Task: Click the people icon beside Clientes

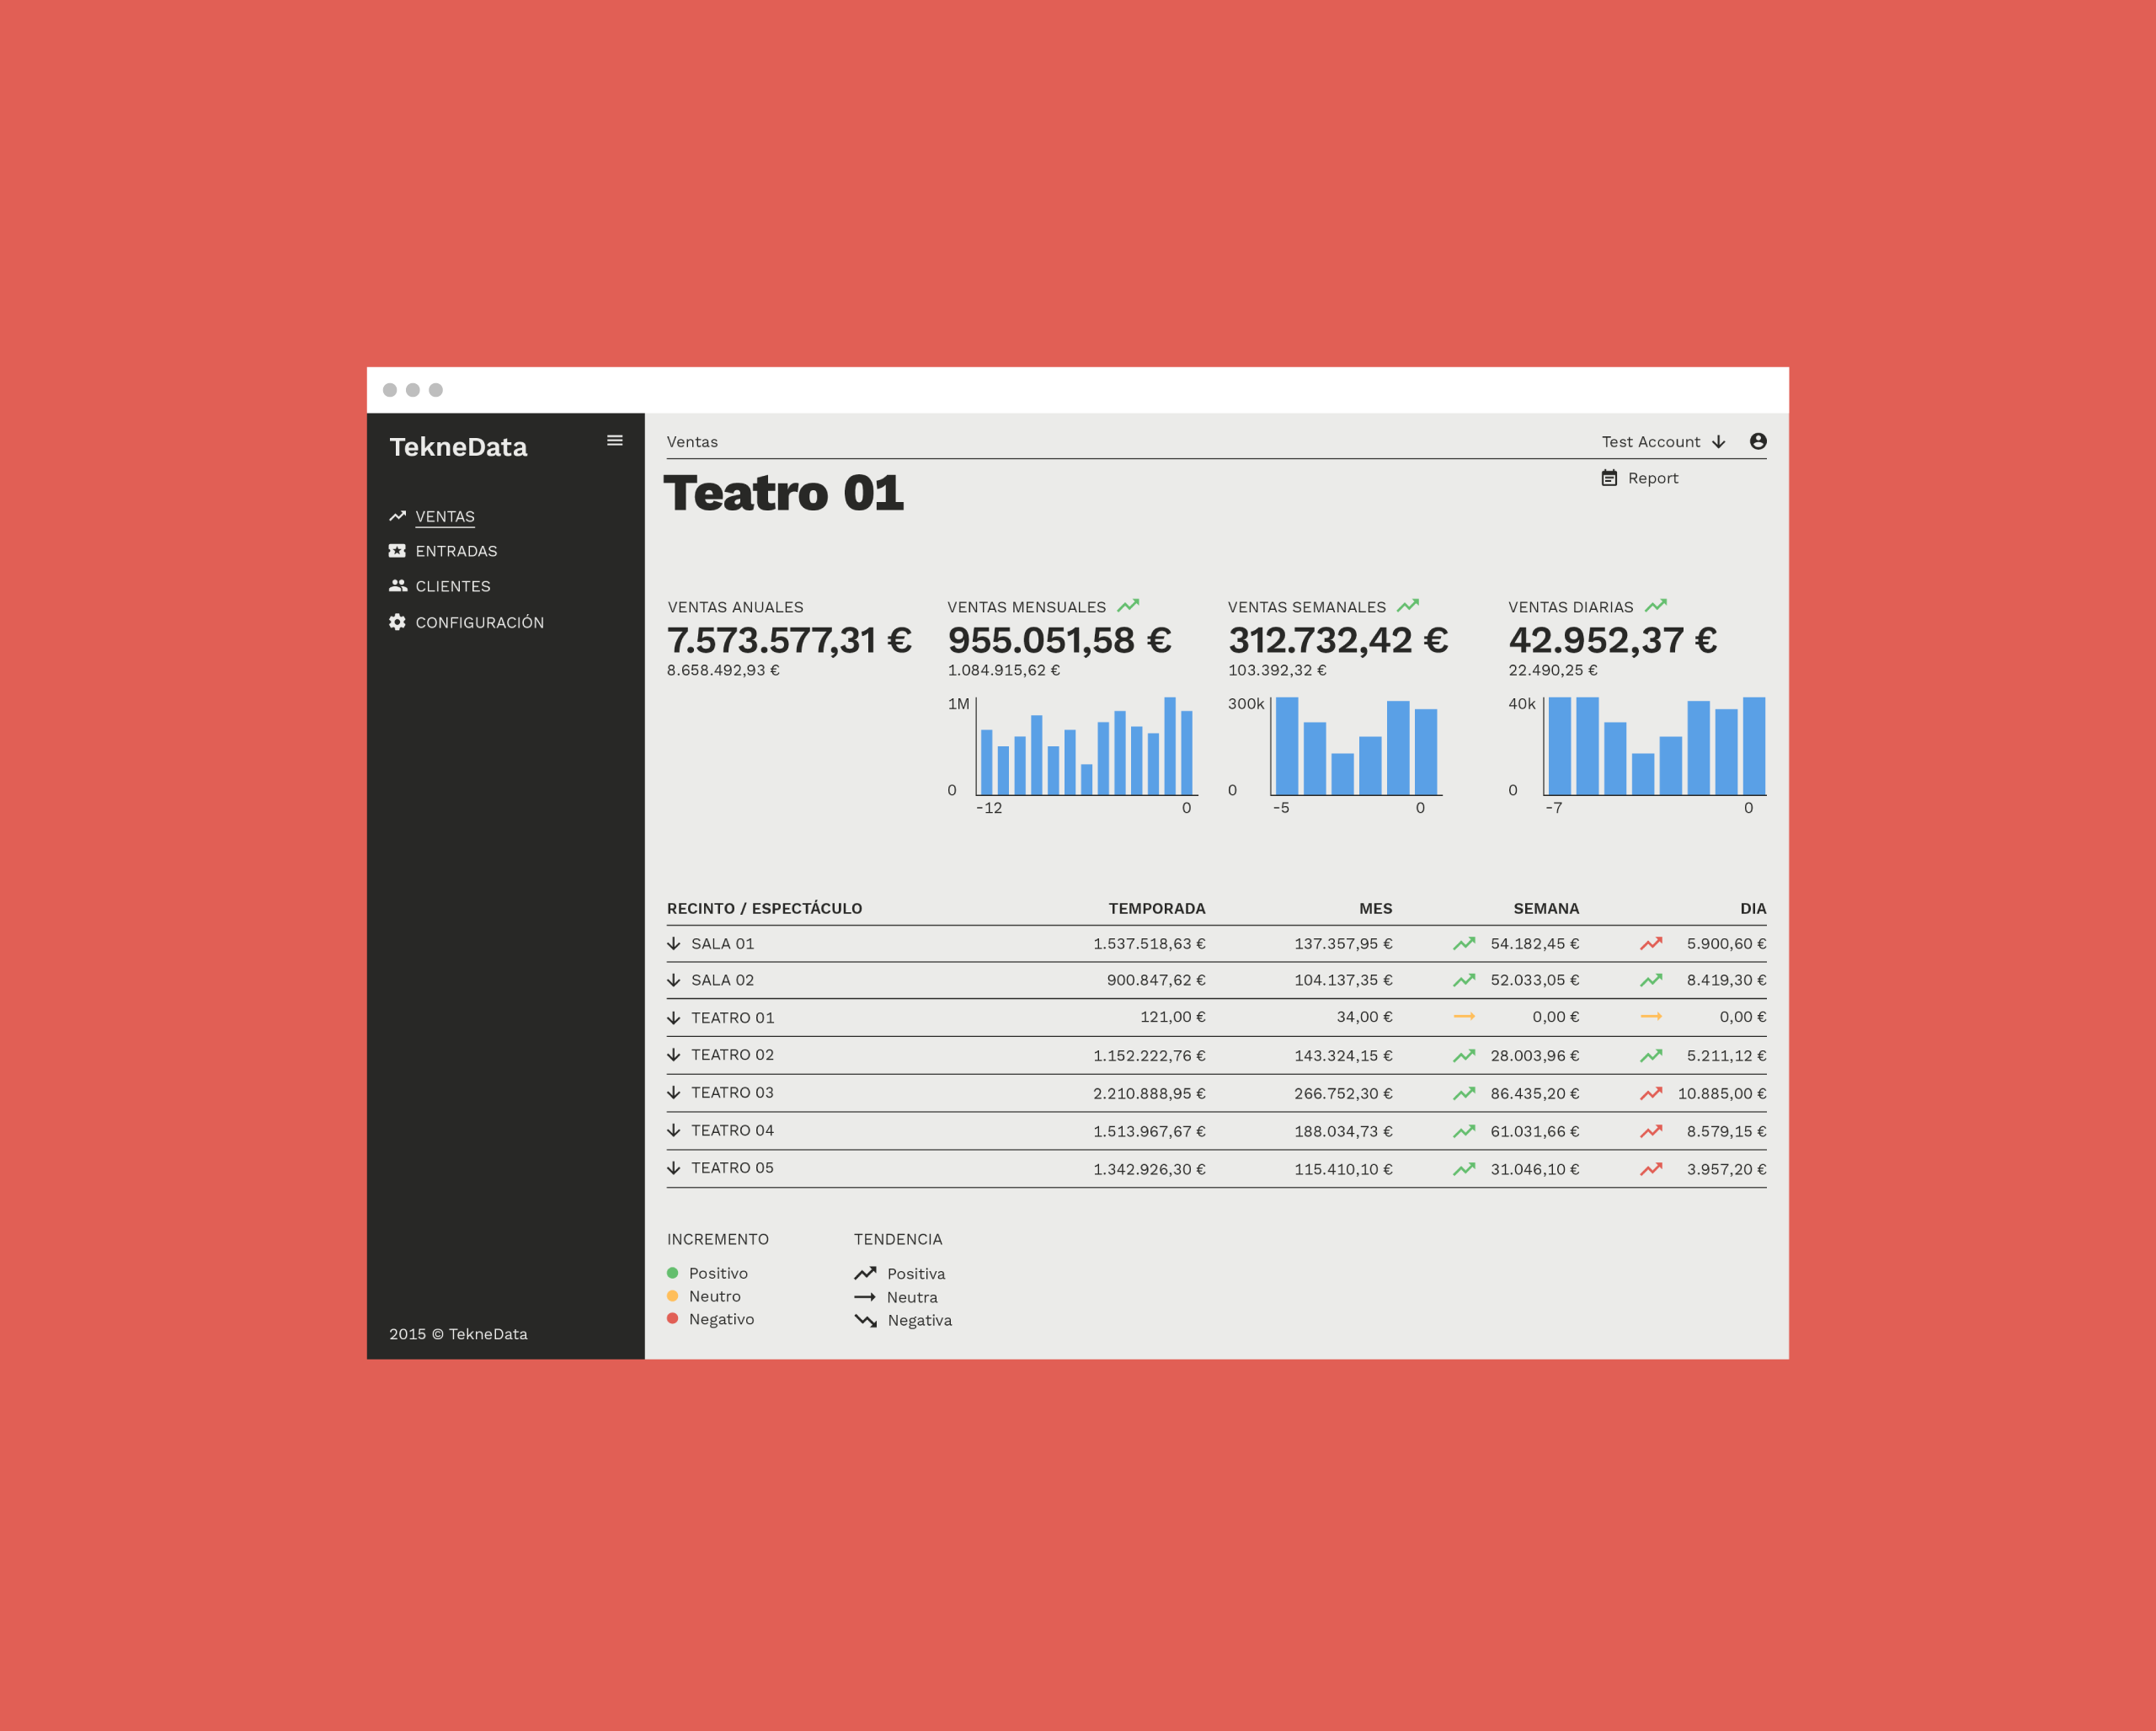Action: (397, 586)
